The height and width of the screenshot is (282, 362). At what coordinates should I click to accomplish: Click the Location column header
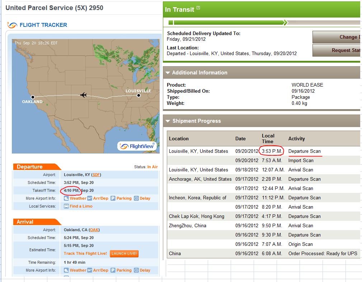click(x=179, y=138)
